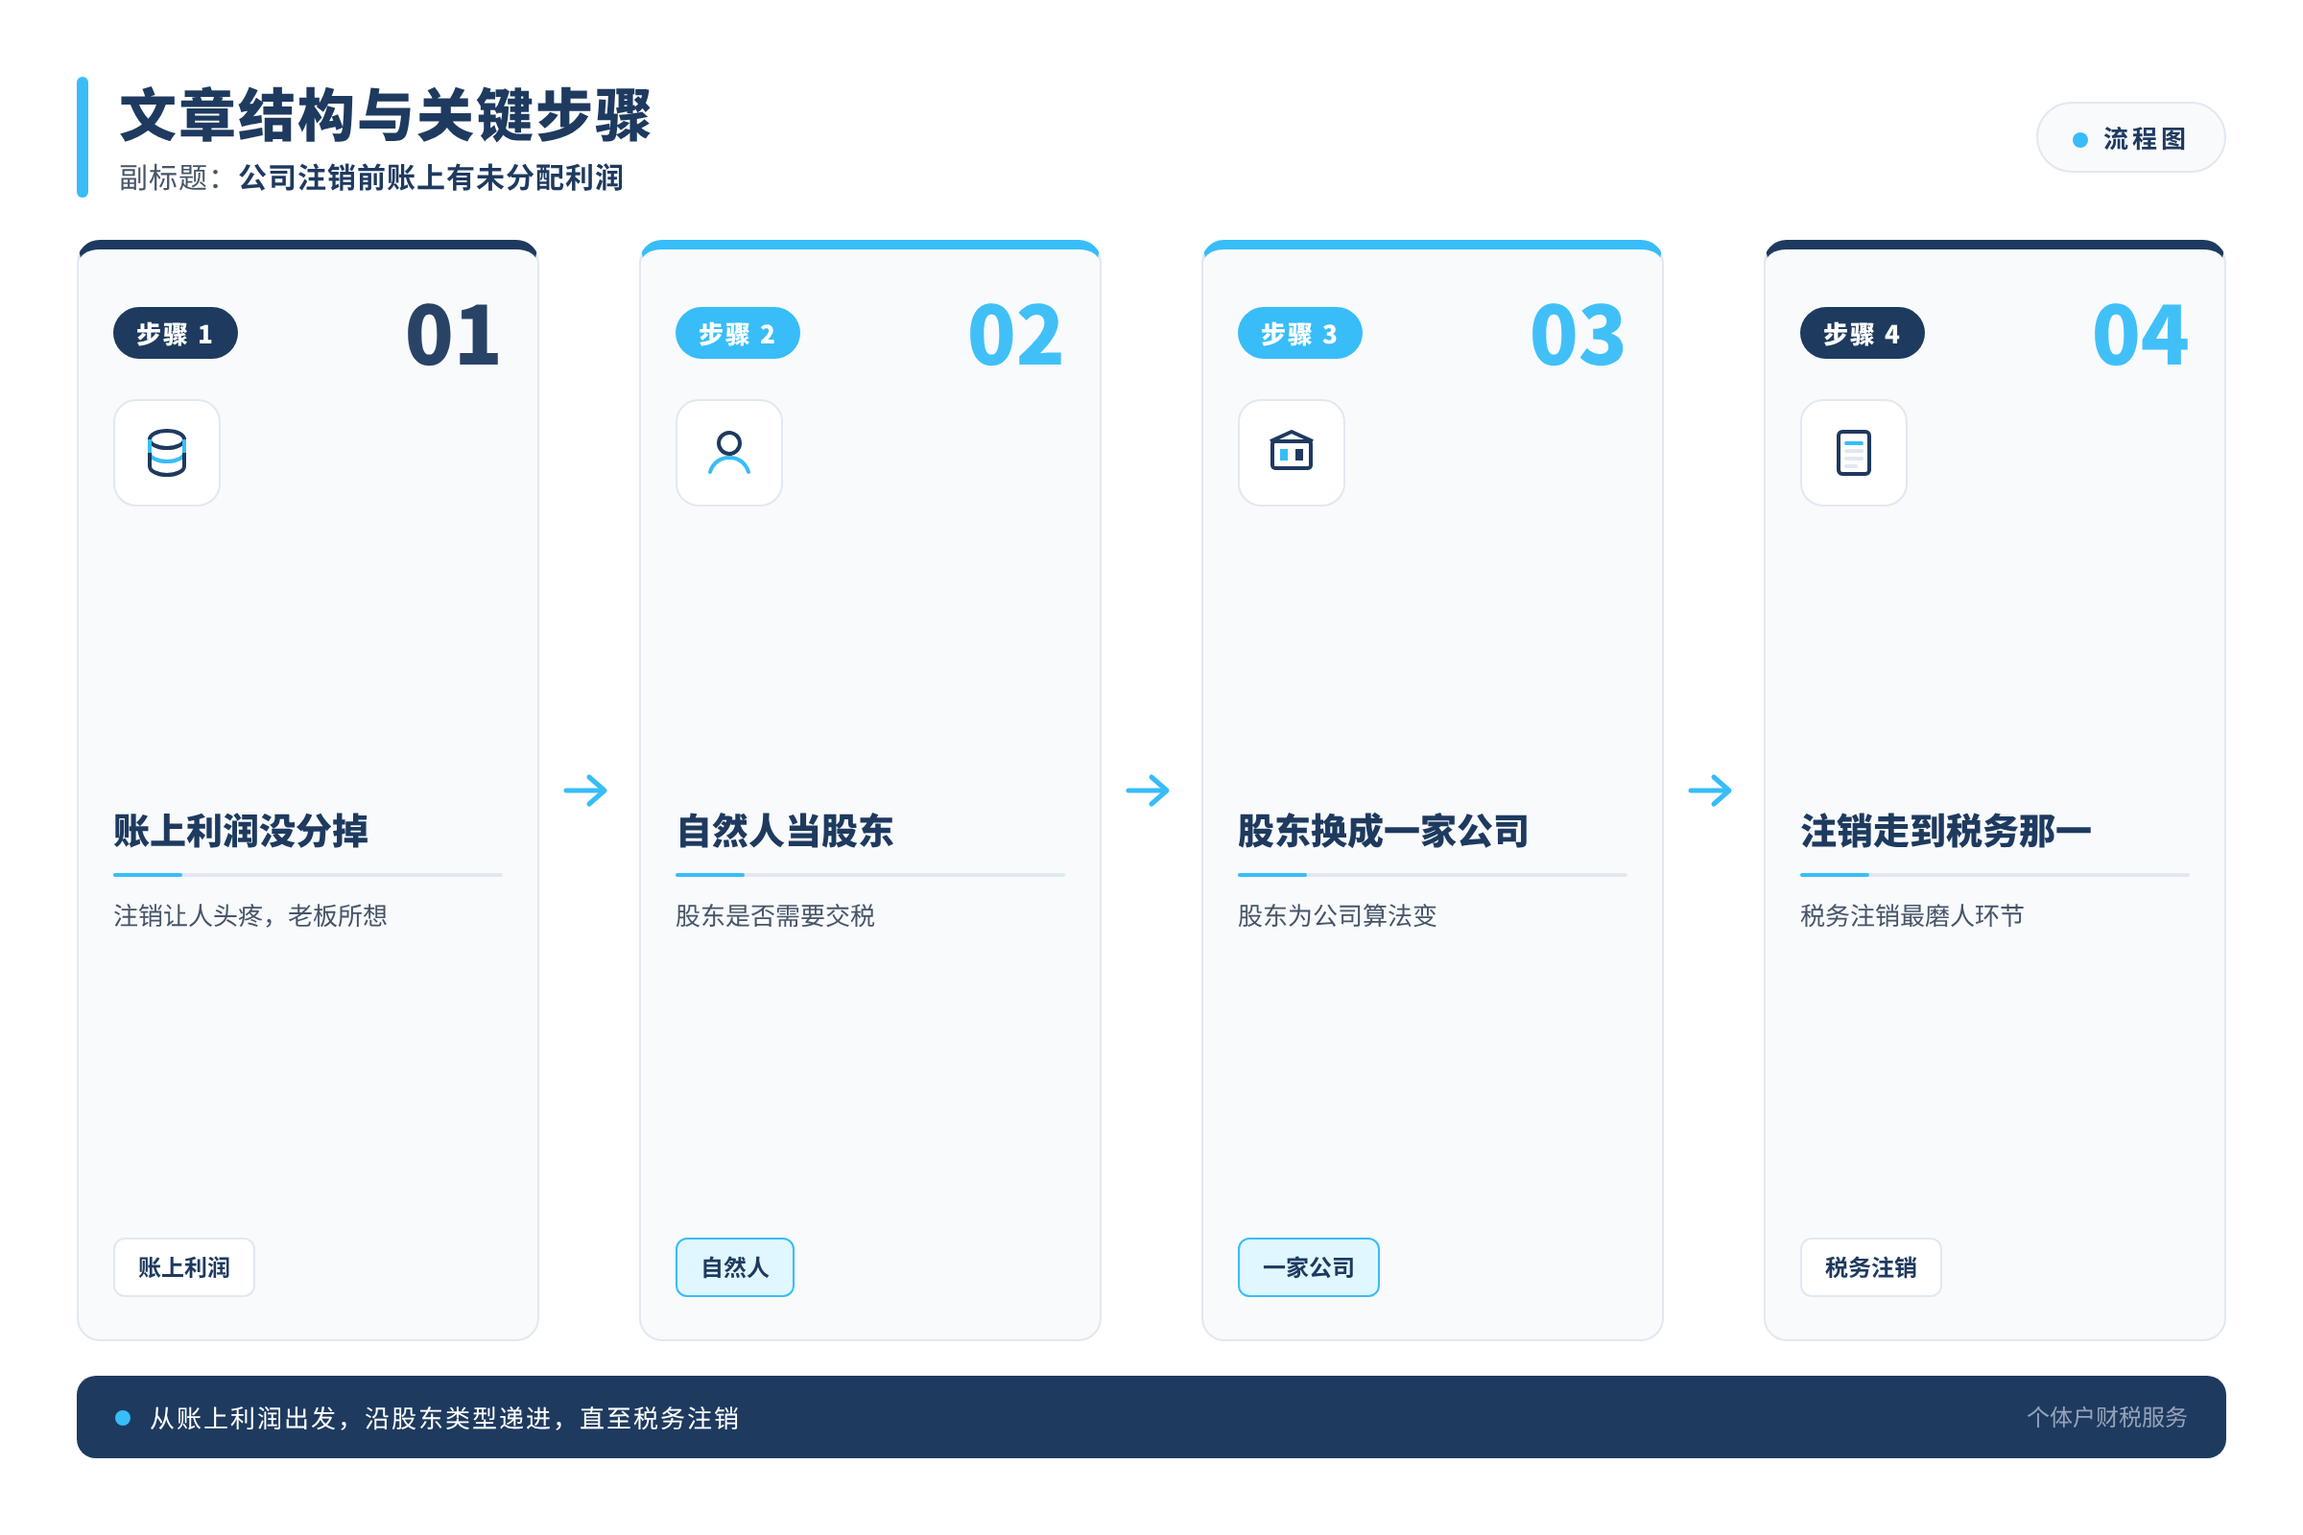Click the document icon in step 4
This screenshot has height=1535, width=2303.
point(1853,452)
